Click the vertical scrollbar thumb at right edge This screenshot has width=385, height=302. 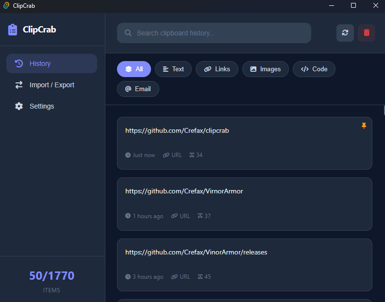coord(384,110)
